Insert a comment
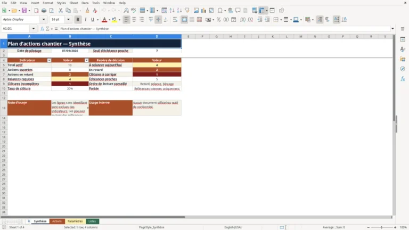The image size is (409, 230). (x=238, y=11)
